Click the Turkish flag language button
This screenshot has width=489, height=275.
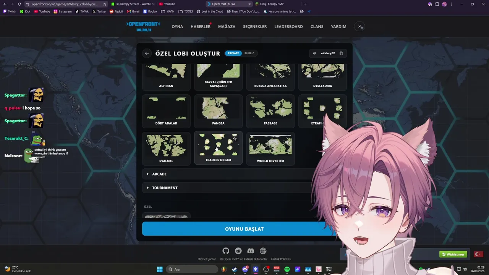[478, 254]
